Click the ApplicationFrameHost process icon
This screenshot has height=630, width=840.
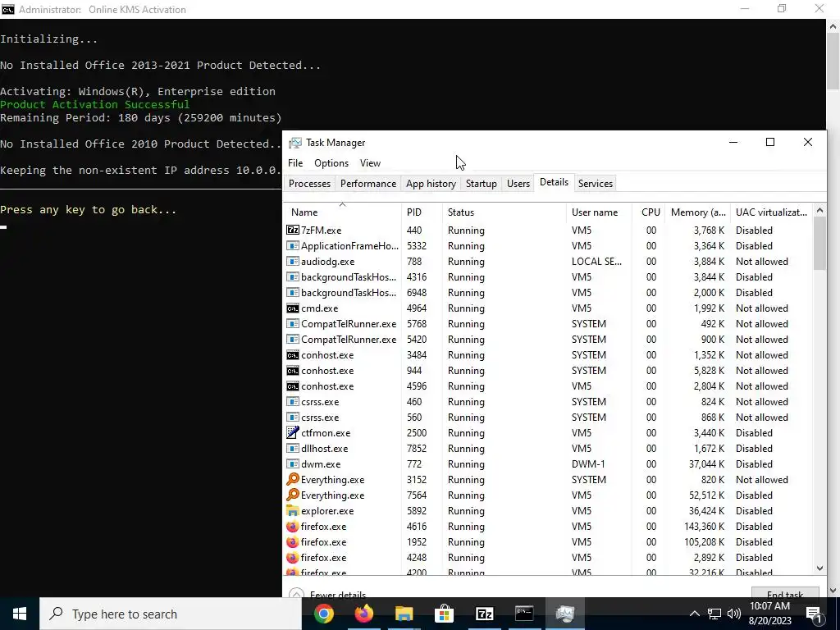[x=293, y=246]
